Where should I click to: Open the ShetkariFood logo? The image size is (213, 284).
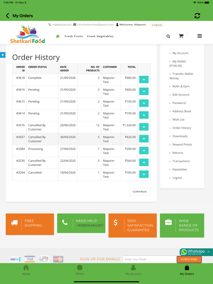28,34
